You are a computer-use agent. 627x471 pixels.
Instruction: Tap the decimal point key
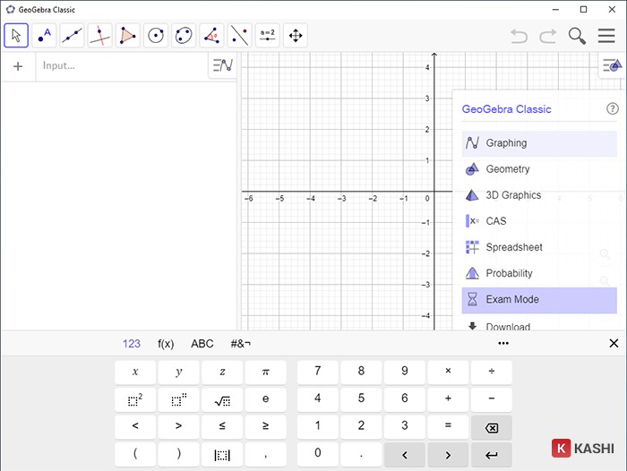pos(361,454)
